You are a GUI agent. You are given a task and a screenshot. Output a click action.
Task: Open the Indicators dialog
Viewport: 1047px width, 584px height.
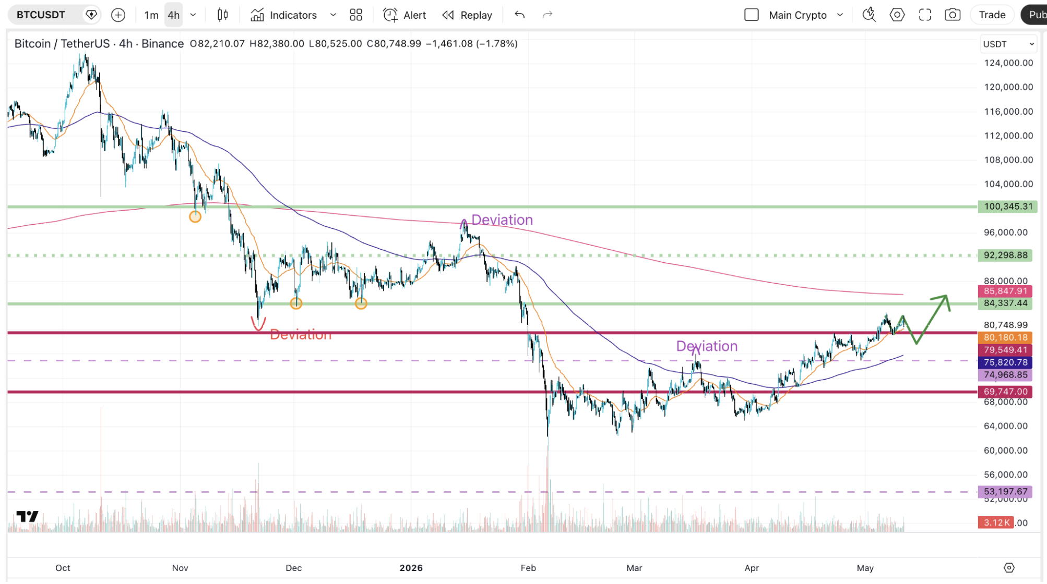coord(283,15)
